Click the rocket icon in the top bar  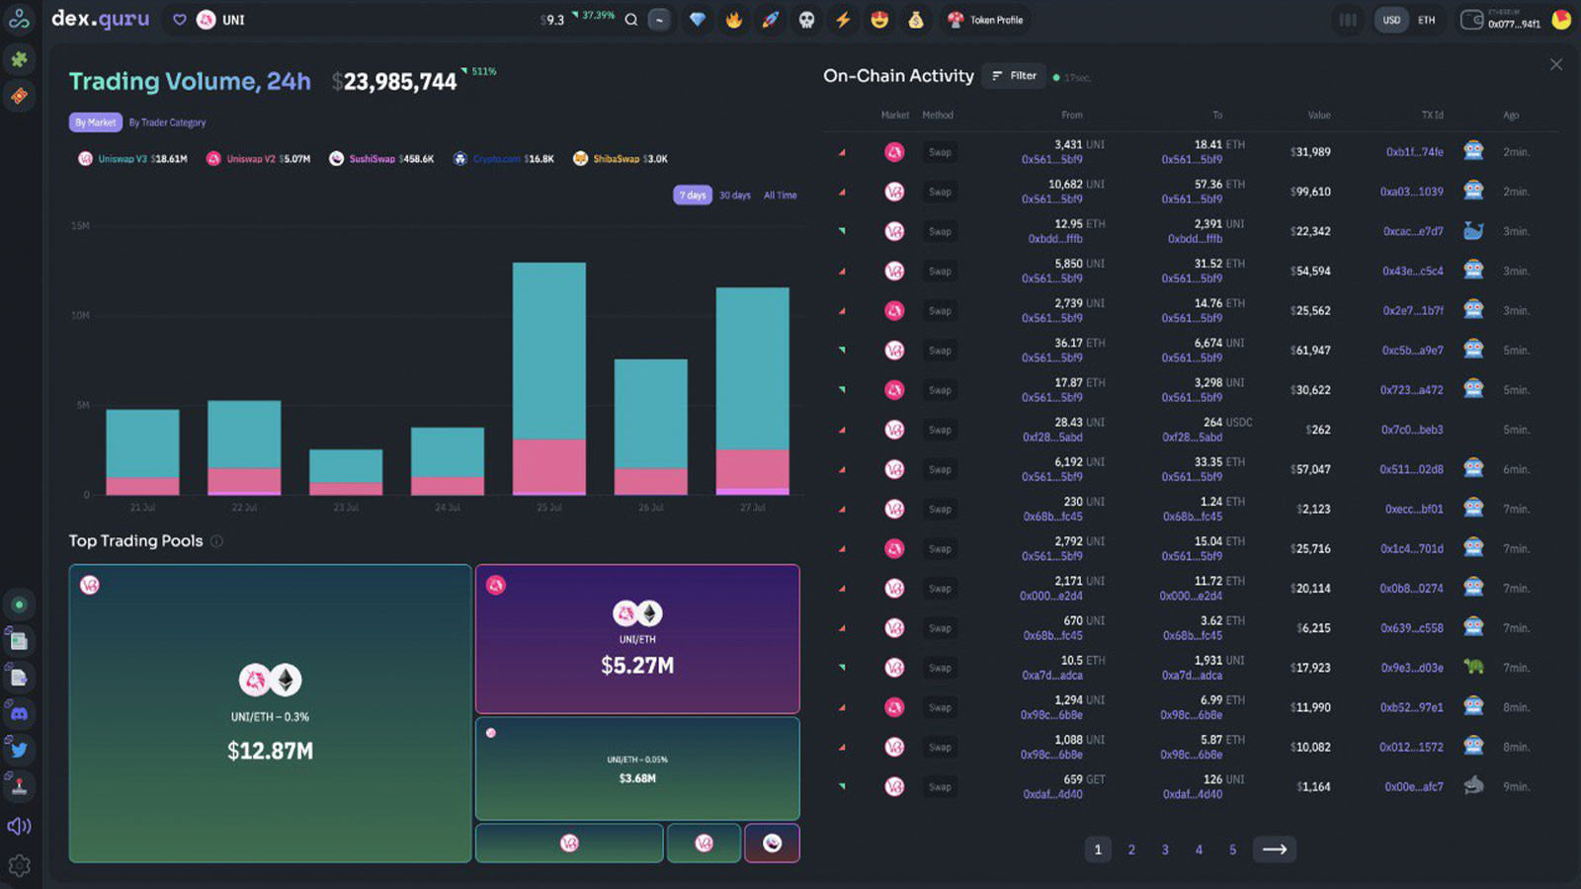771,20
